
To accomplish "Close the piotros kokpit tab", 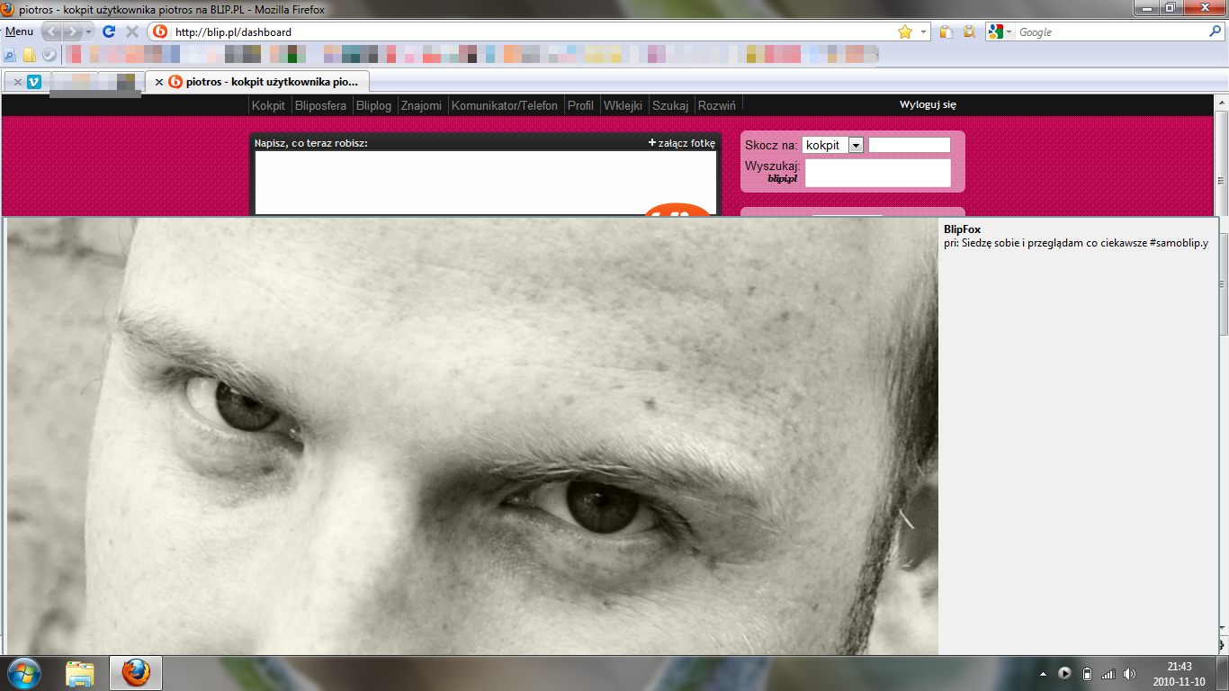I will coord(159,82).
